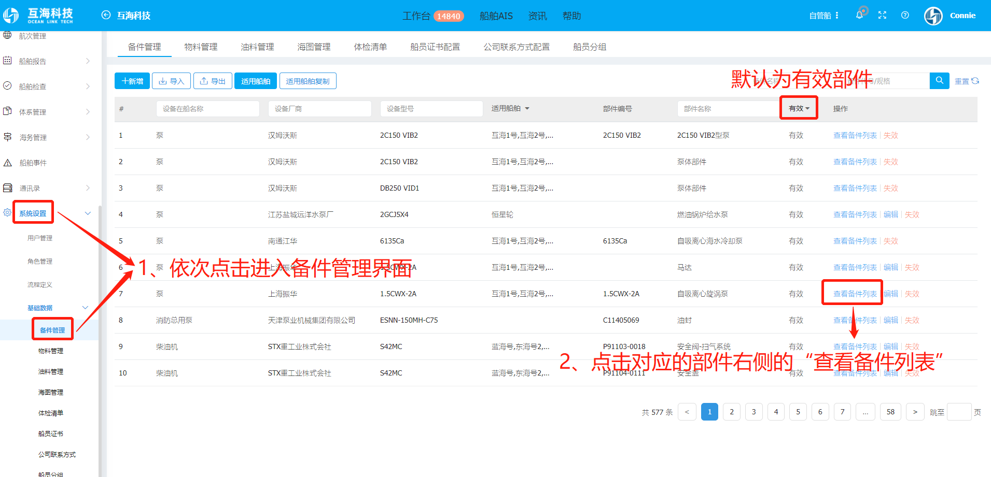Switch to 船员分组 tab
The image size is (991, 477).
coord(590,47)
